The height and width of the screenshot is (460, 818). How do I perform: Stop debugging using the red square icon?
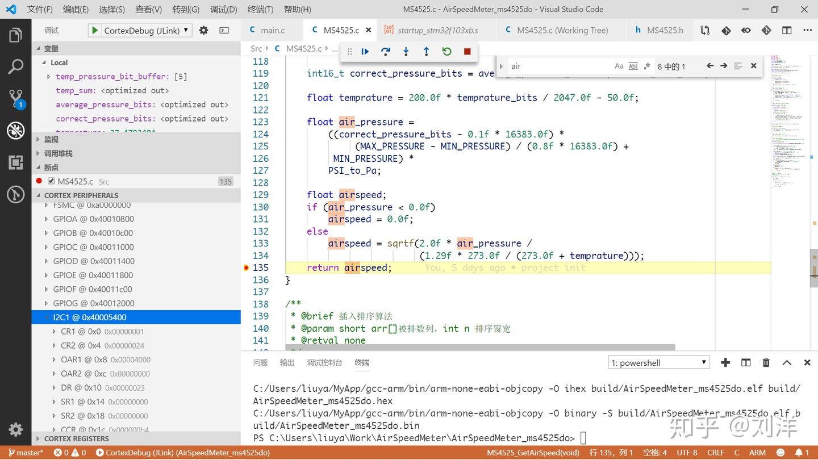467,51
